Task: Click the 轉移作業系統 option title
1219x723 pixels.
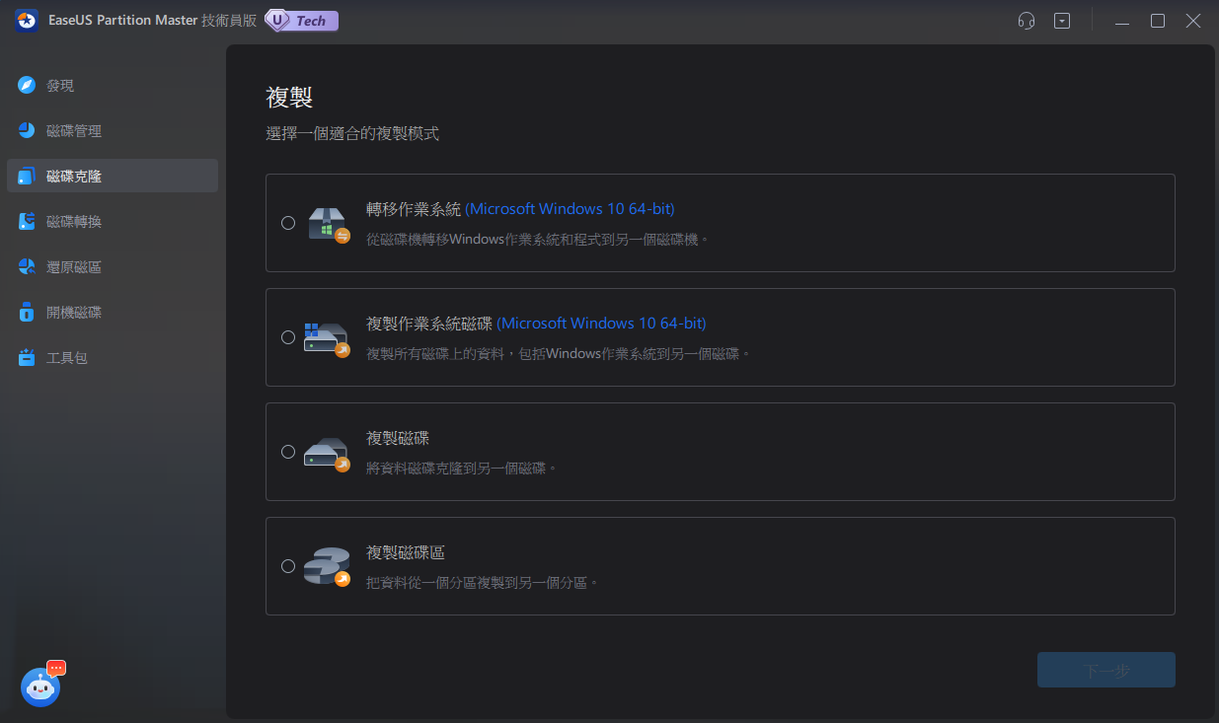Action: pyautogui.click(x=414, y=209)
